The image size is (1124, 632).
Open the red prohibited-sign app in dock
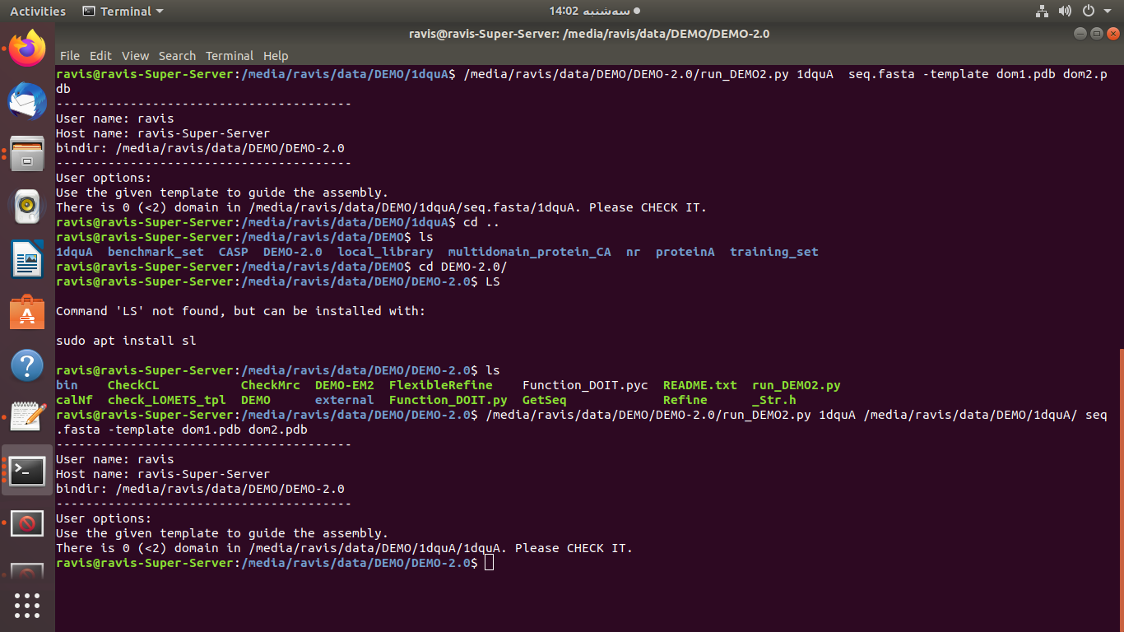pyautogui.click(x=27, y=523)
